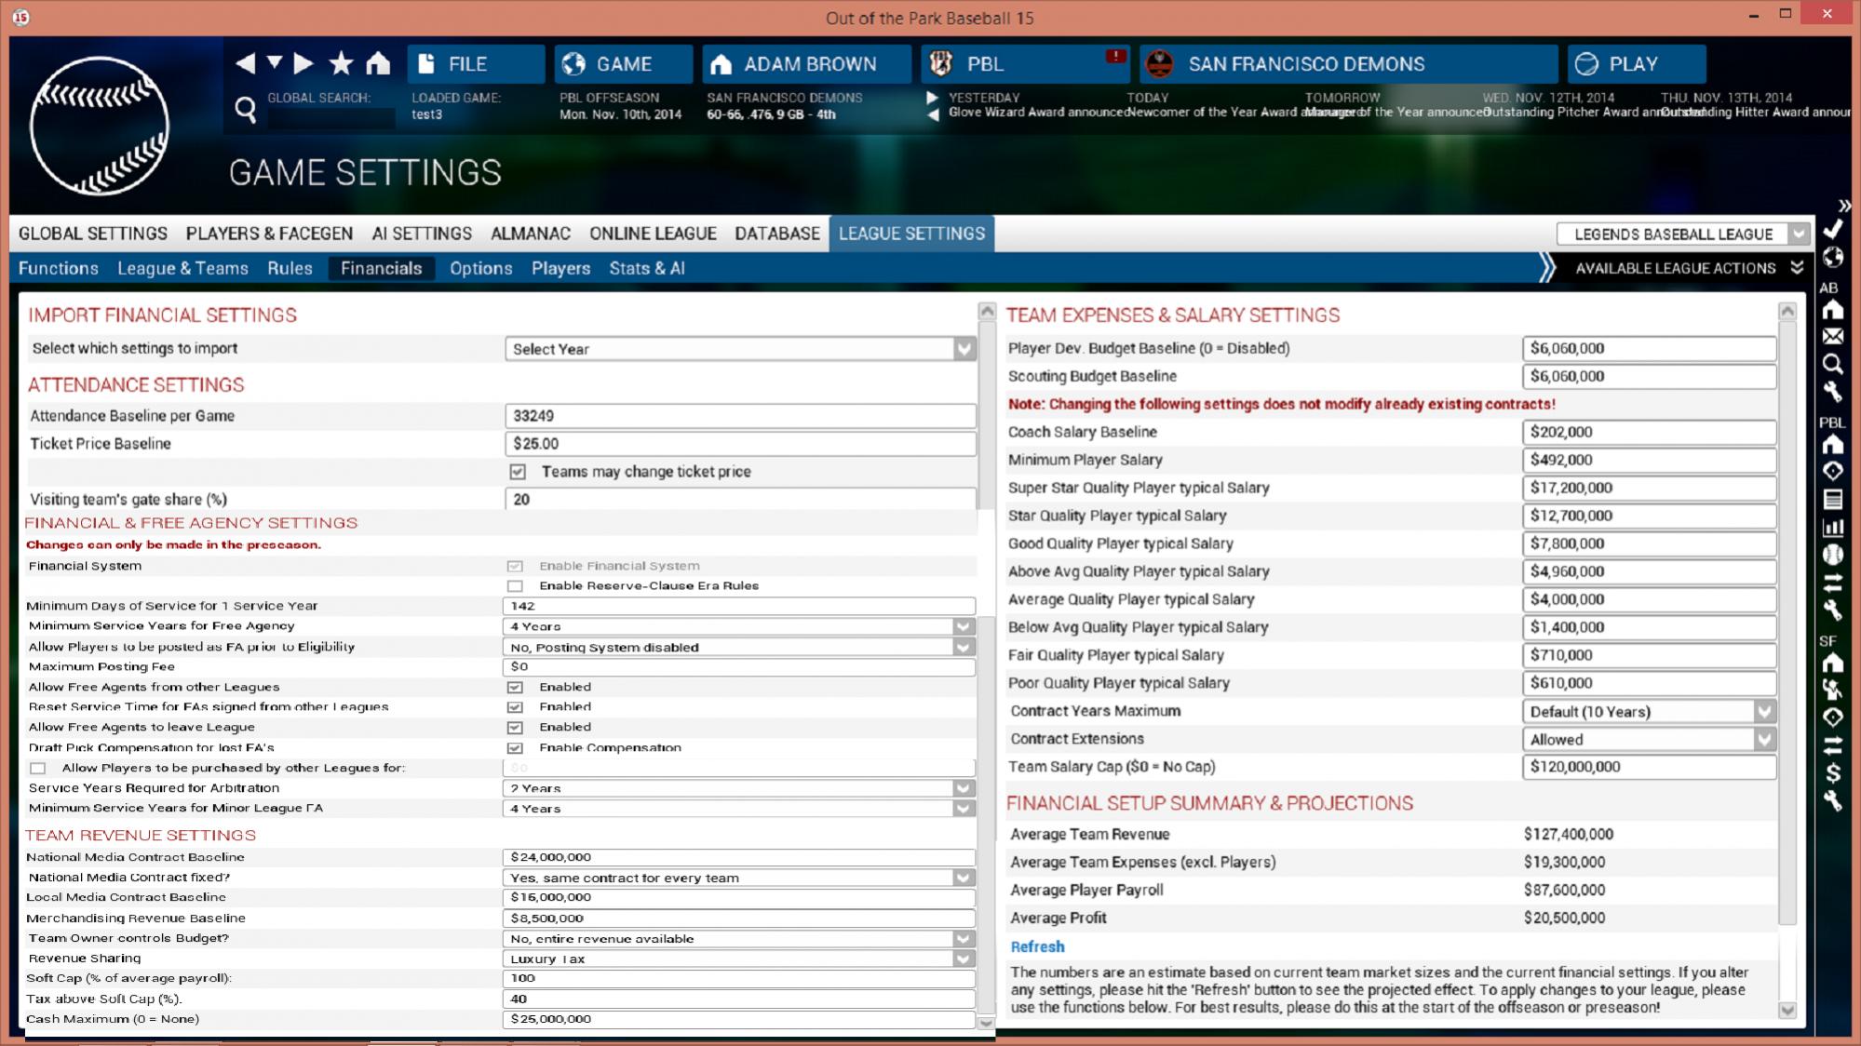Click the Refresh link under projections
Viewport: 1861px width, 1046px height.
click(1037, 946)
